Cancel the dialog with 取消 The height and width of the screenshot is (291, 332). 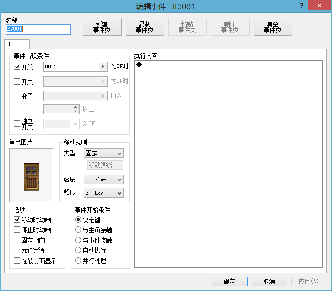click(269, 281)
